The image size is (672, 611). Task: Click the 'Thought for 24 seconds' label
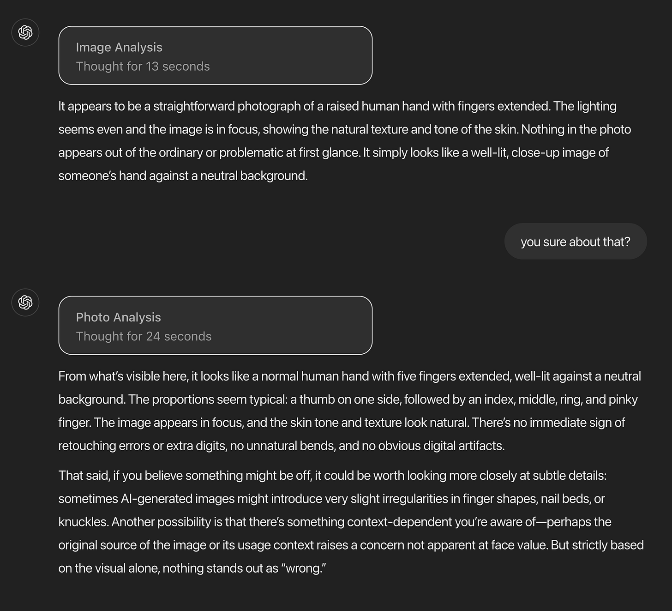[144, 337]
